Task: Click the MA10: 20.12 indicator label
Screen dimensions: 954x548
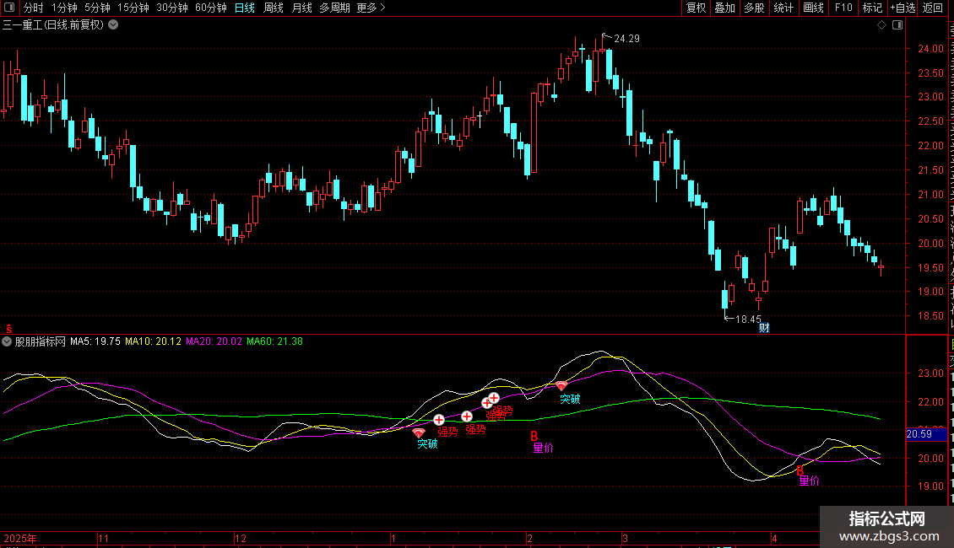Action: point(153,341)
